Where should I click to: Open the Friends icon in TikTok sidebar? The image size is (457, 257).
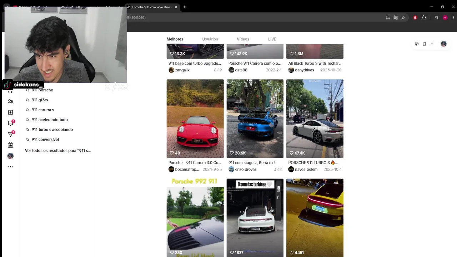(10, 102)
